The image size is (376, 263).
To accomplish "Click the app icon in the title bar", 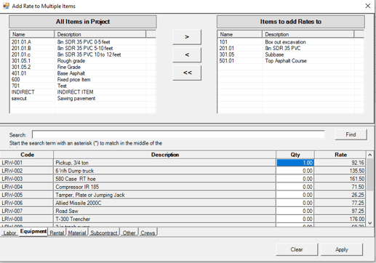I will (6, 6).
